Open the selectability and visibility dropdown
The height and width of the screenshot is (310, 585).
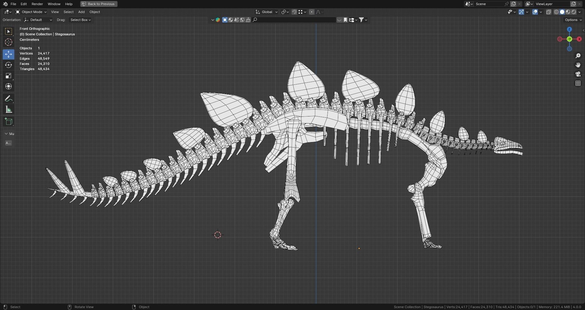coord(512,12)
